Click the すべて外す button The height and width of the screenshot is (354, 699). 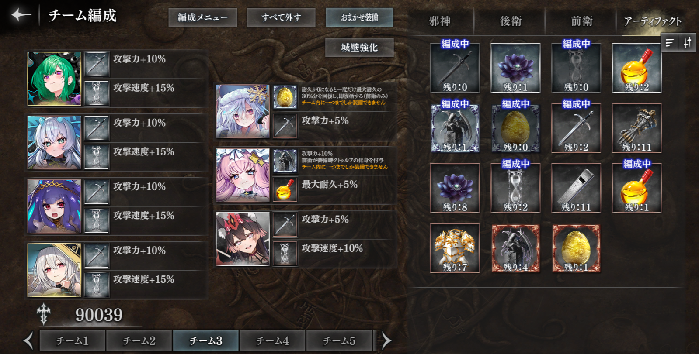pyautogui.click(x=281, y=17)
